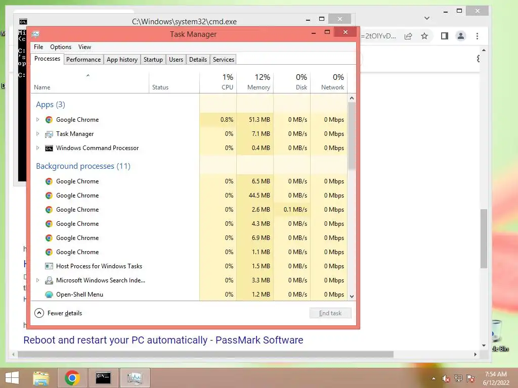This screenshot has height=388, width=518.
Task: Switch to the App history tab
Action: point(122,60)
